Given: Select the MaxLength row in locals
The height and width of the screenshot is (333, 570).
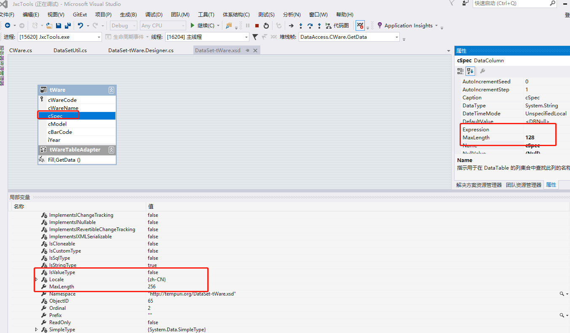Looking at the screenshot, I should click(x=289, y=287).
